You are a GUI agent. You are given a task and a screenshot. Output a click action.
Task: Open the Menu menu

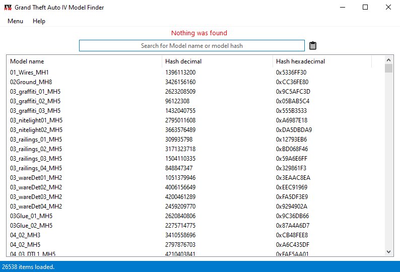tap(15, 21)
